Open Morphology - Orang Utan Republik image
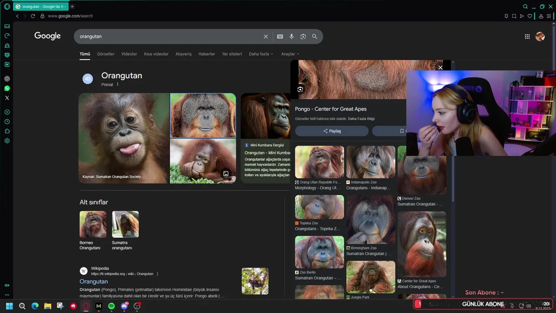The image size is (556, 313). pos(319,162)
